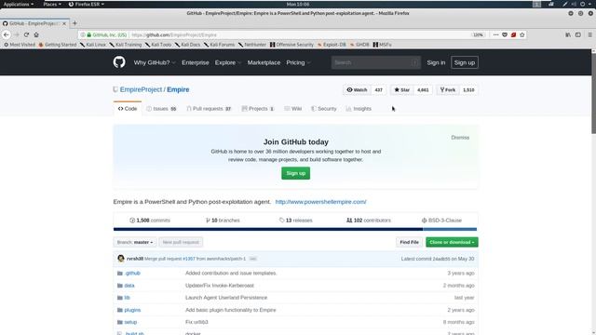
Task: Click the Sign in link
Action: point(436,62)
